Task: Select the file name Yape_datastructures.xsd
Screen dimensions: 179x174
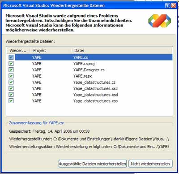Action: coord(95,95)
